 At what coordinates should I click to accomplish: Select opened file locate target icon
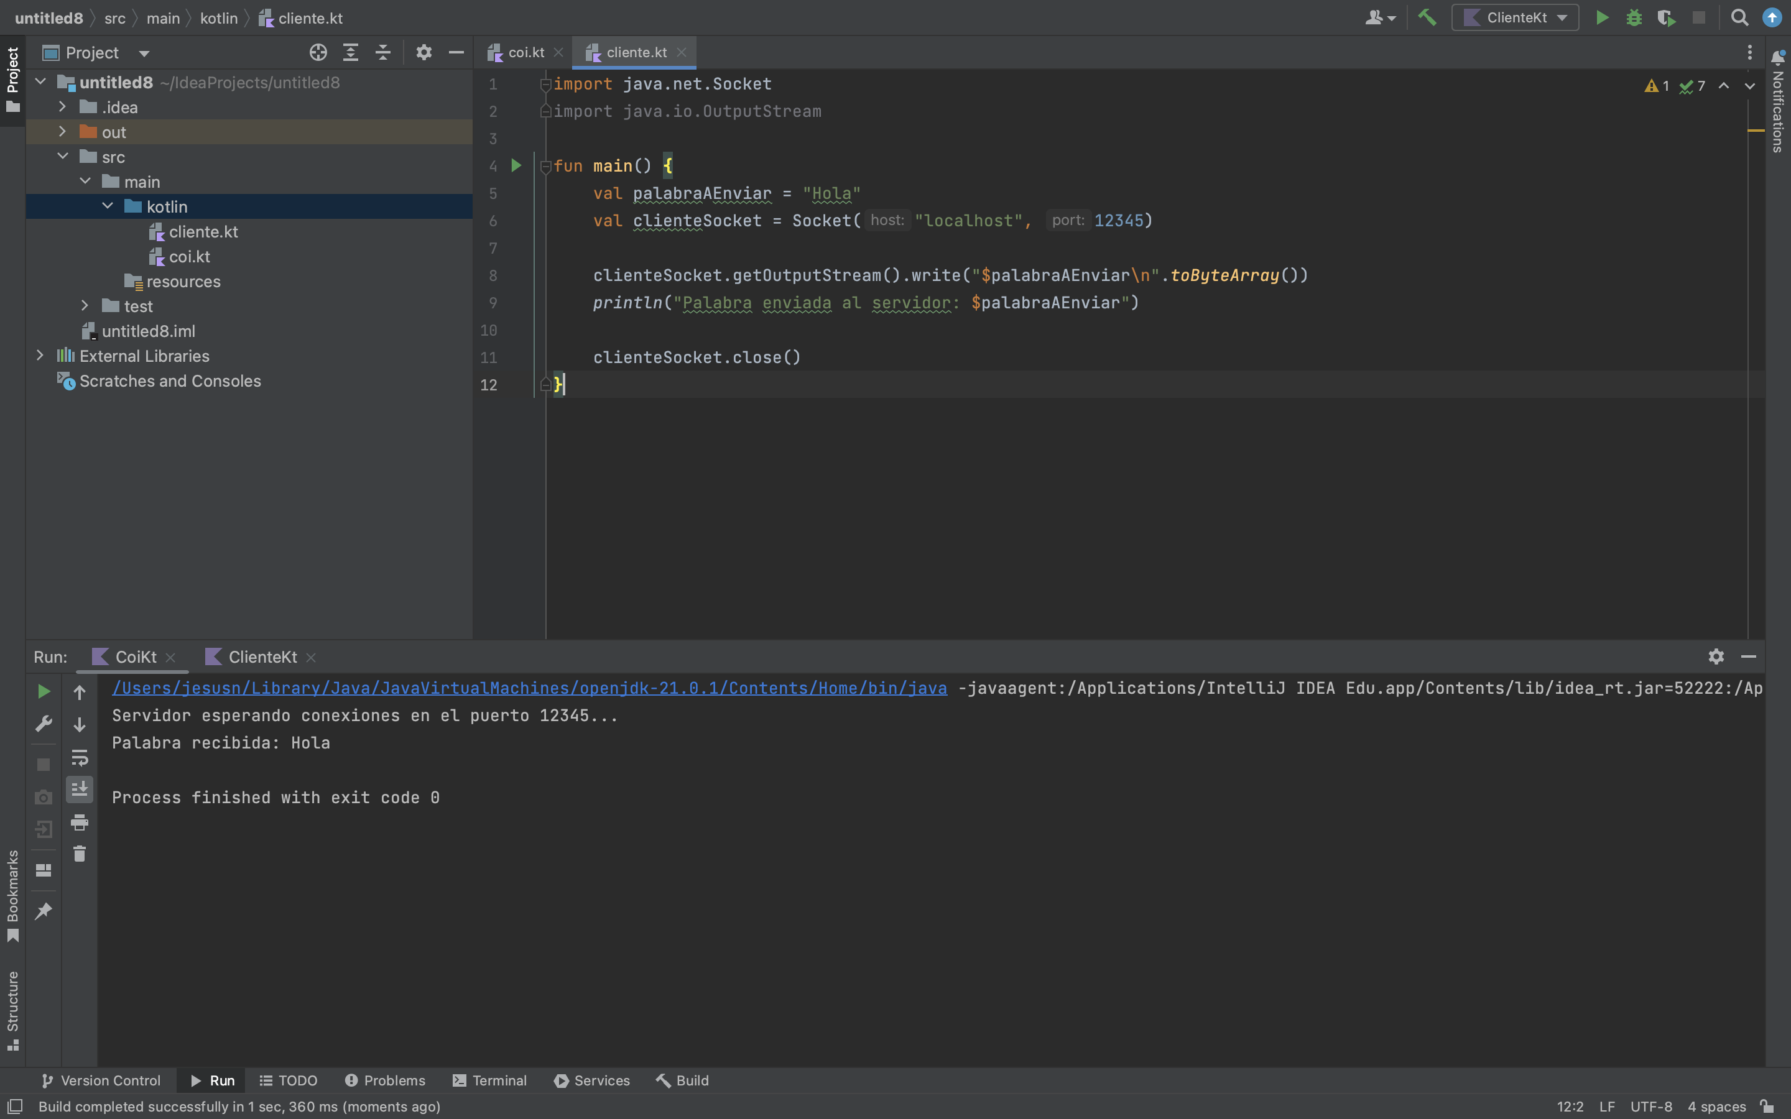pyautogui.click(x=318, y=53)
